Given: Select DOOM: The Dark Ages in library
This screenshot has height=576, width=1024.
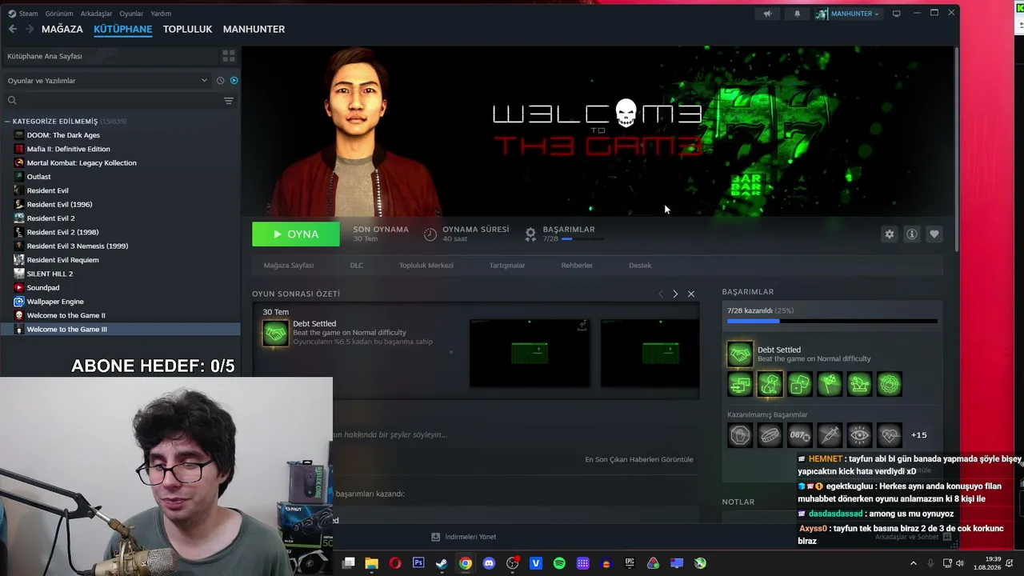Looking at the screenshot, I should 63,135.
